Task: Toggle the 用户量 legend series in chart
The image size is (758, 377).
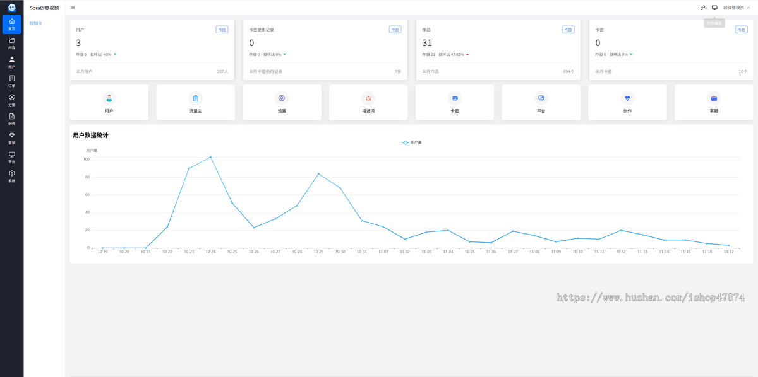Action: click(x=412, y=142)
